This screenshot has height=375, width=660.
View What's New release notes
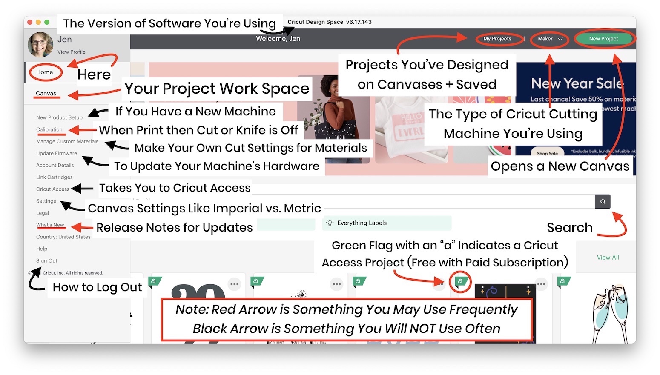tap(50, 225)
